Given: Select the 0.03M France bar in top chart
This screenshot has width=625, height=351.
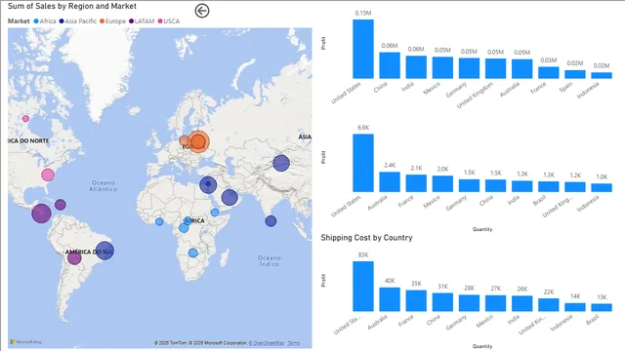Looking at the screenshot, I should pyautogui.click(x=549, y=72).
